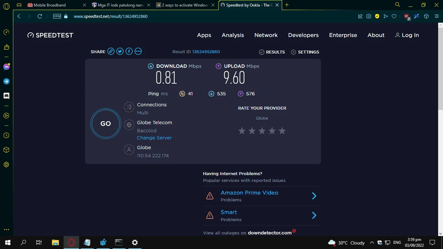Open the Player icon in the sidebar
The image size is (443, 249).
pyautogui.click(x=6, y=115)
